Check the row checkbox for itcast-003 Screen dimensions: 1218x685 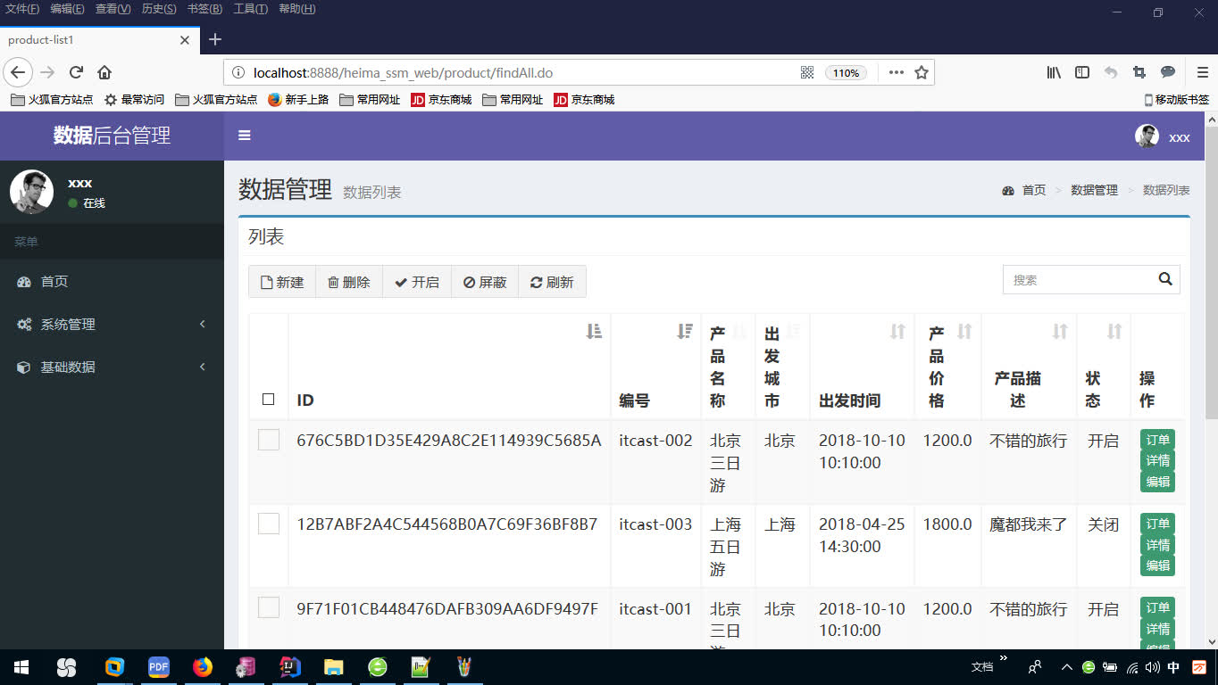pyautogui.click(x=269, y=524)
